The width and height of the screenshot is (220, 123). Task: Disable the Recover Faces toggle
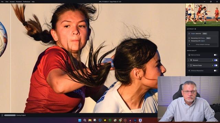coord(216,65)
